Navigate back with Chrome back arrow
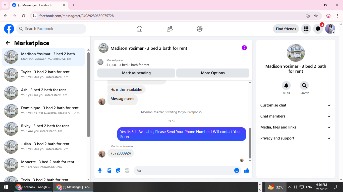The height and width of the screenshot is (192, 343). click(6, 16)
